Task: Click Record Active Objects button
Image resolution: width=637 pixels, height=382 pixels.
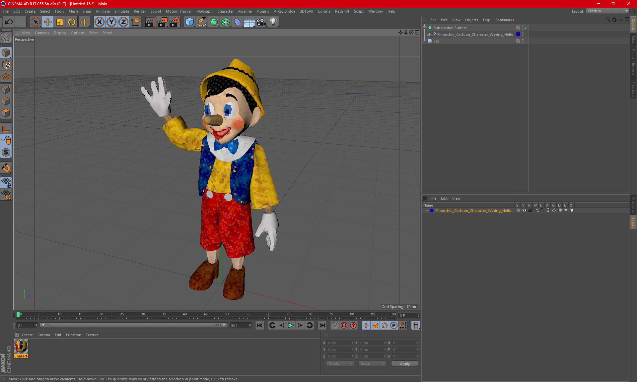Action: click(334, 325)
